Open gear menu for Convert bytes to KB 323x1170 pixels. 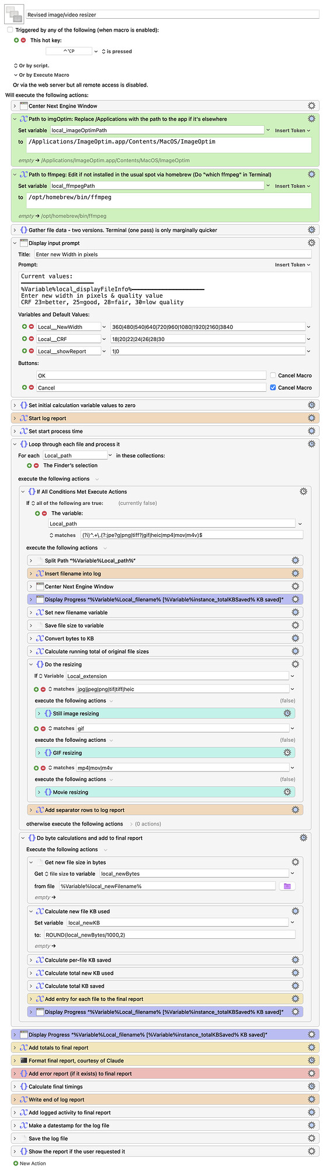tap(295, 638)
